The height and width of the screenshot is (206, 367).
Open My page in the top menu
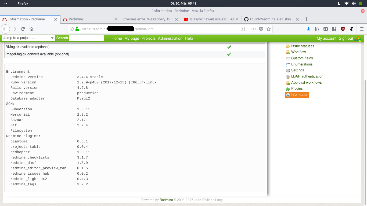click(132, 38)
